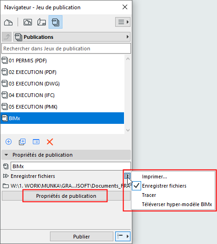Open the Project Map navigator icon
217x244 pixels.
click(8, 22)
